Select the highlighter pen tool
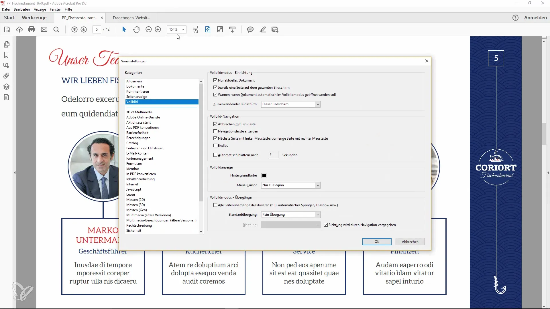The image size is (550, 309). point(263,29)
